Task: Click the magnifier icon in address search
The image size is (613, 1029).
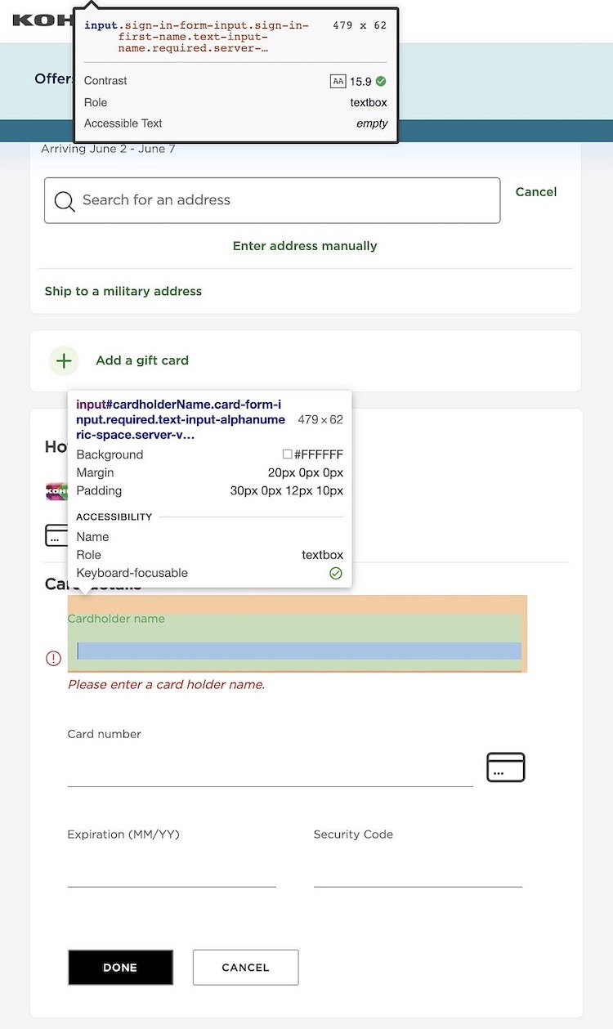Action: click(x=65, y=201)
